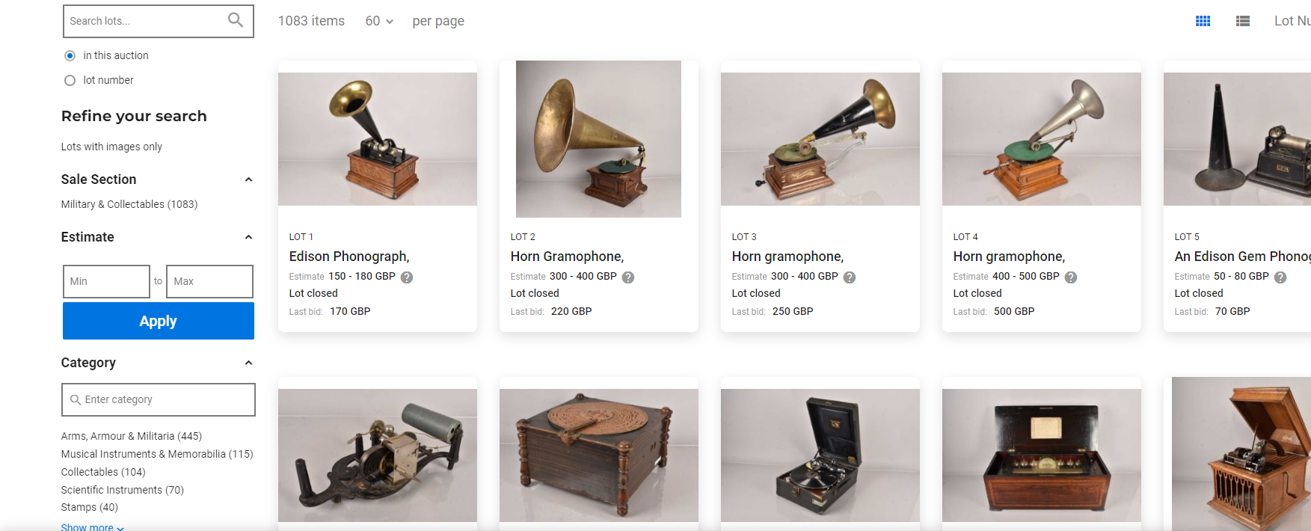Switch to list view layout
Screen dimensions: 1311x531
coord(1243,21)
